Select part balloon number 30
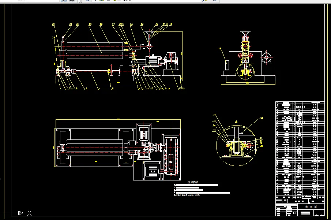The height and width of the screenshot is (220, 331). (x=78, y=24)
